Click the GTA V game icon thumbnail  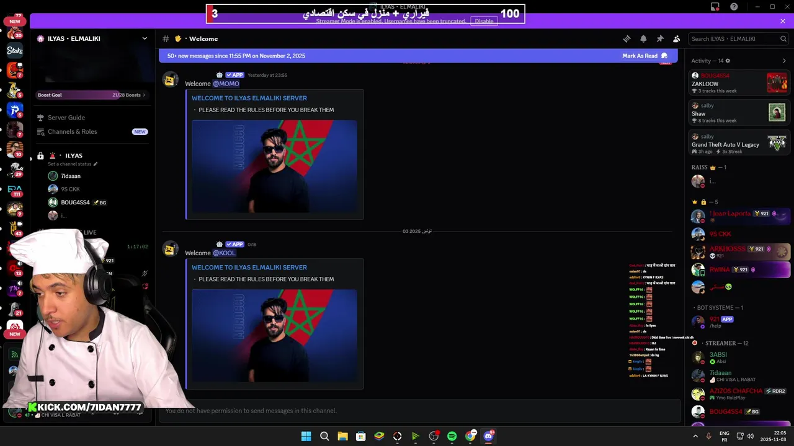(x=777, y=143)
